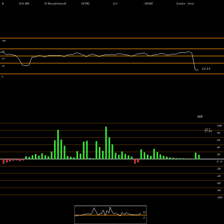This screenshot has height=224, width=224.
Task: Click the BODE ticker label
Action: point(149,4)
